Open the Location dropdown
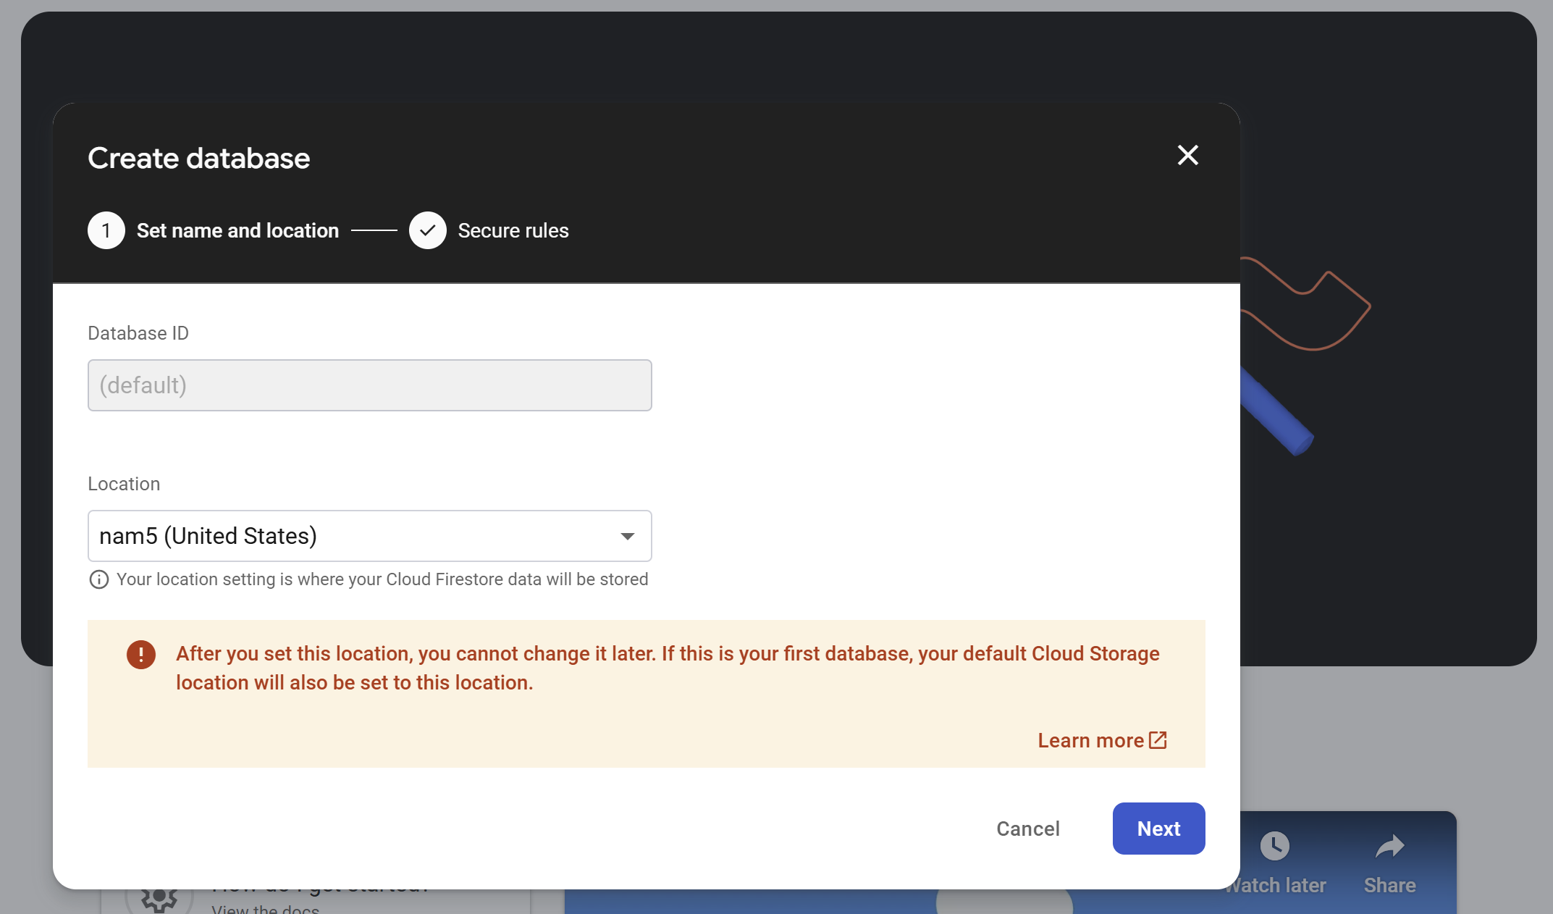1553x914 pixels. point(370,536)
